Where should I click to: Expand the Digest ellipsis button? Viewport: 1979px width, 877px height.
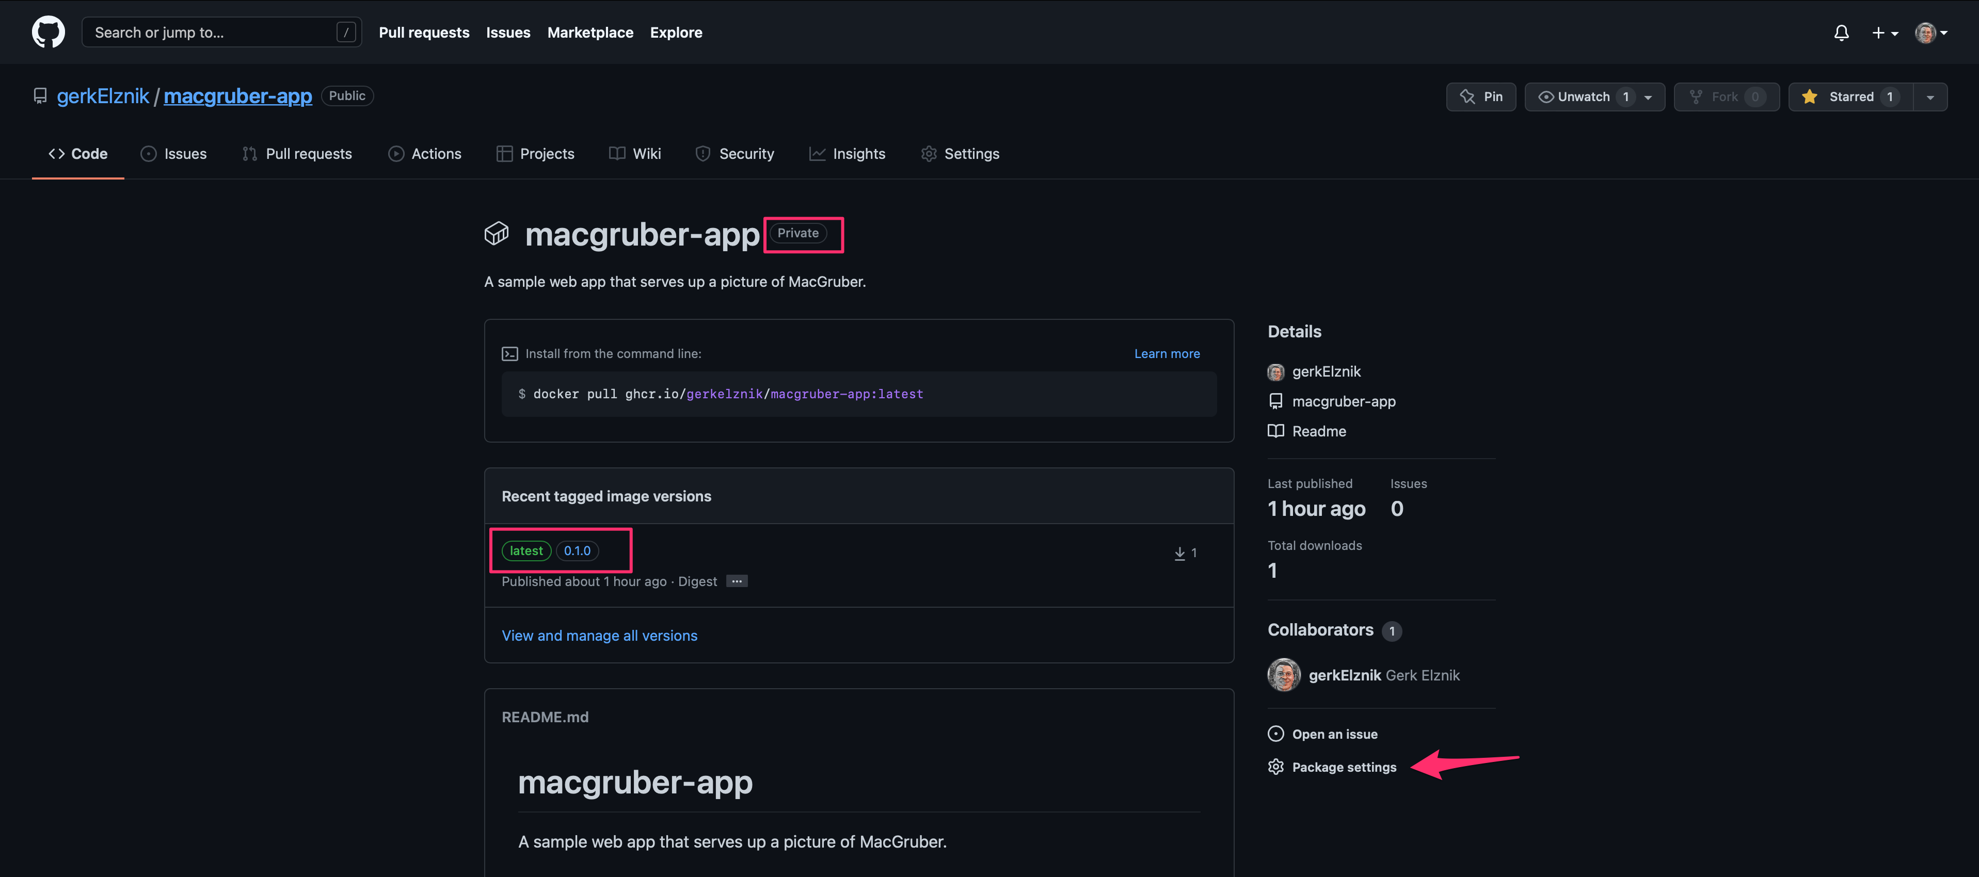pos(737,581)
